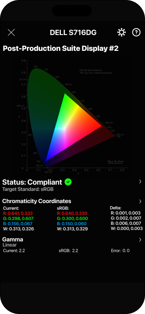Open settings via the gear icon
This screenshot has width=145, height=314.
121,32
